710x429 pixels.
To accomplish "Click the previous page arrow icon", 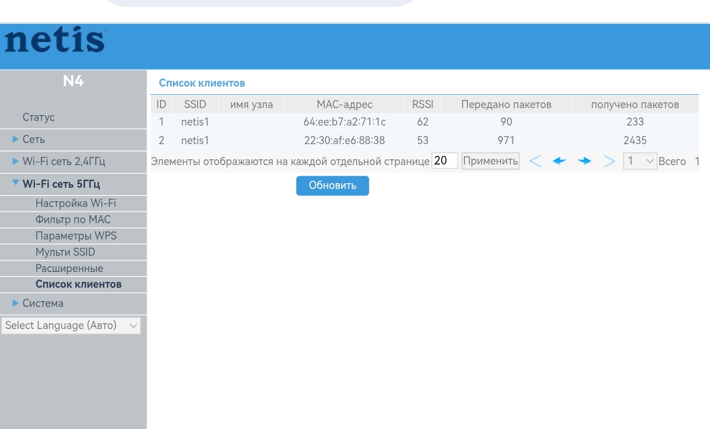I will tap(559, 161).
